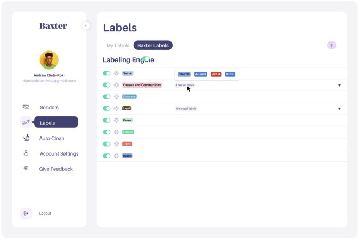Collapse the sidebar with the chevron button
The image size is (359, 239).
pyautogui.click(x=86, y=25)
